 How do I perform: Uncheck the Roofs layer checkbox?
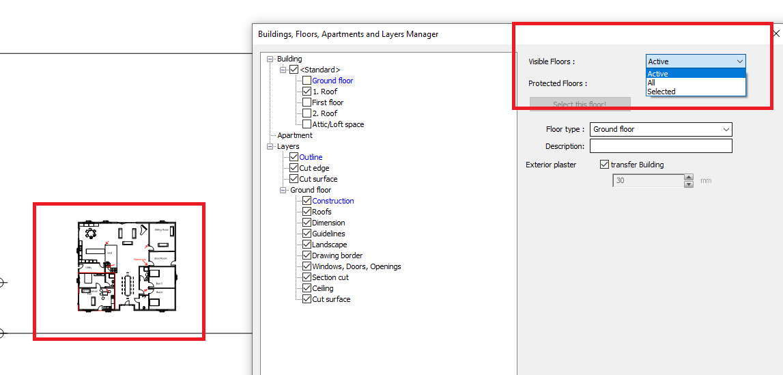pyautogui.click(x=307, y=212)
